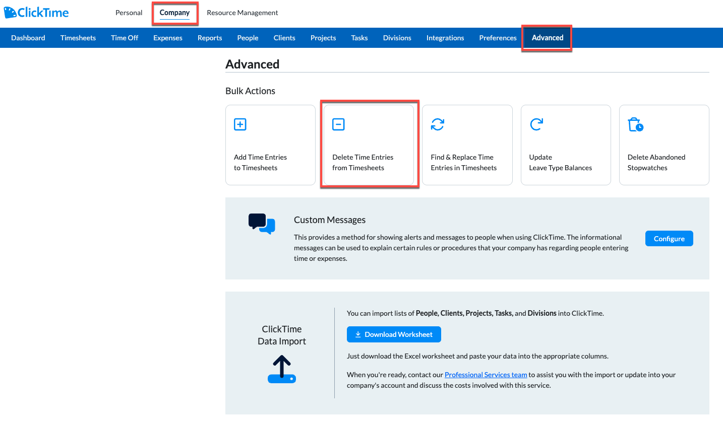Select the Company top-level tab
The image size is (723, 423).
coord(174,13)
